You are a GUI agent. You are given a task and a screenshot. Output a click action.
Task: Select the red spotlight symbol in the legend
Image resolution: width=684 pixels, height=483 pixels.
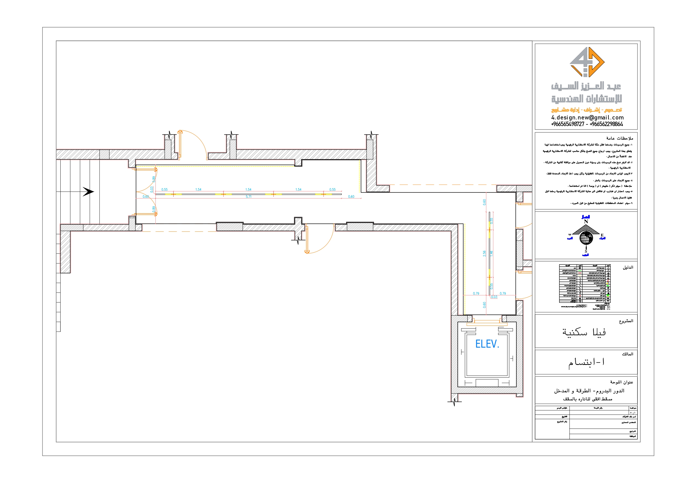tap(608, 280)
